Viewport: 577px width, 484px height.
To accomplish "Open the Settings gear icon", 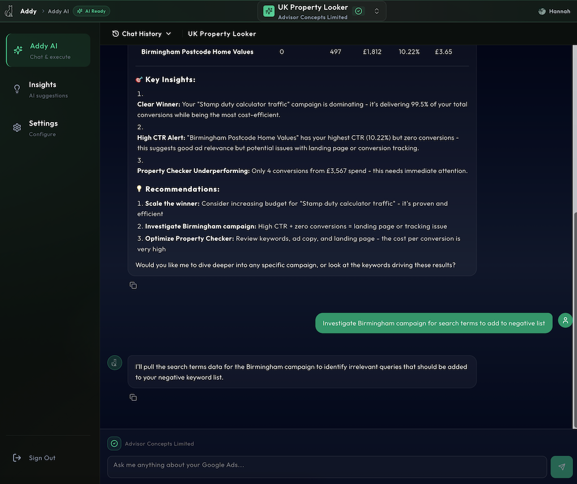I will tap(17, 128).
